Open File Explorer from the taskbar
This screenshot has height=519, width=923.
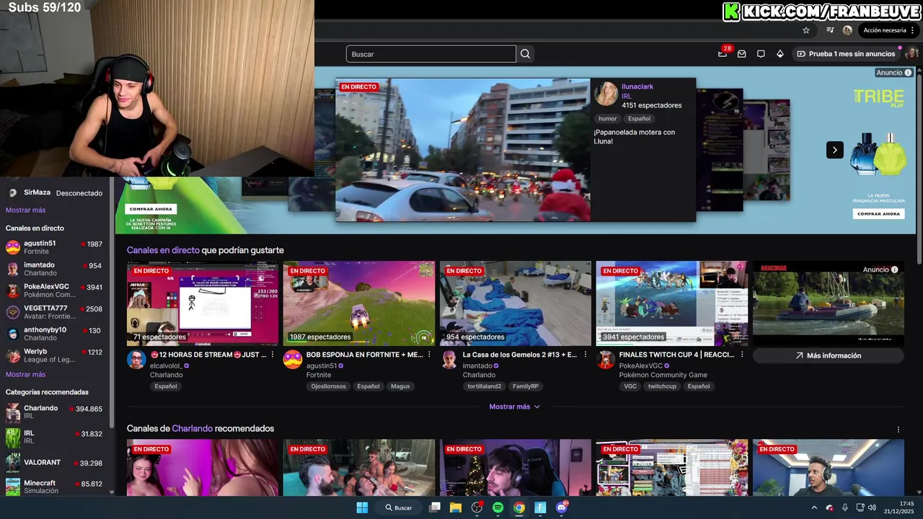click(455, 507)
